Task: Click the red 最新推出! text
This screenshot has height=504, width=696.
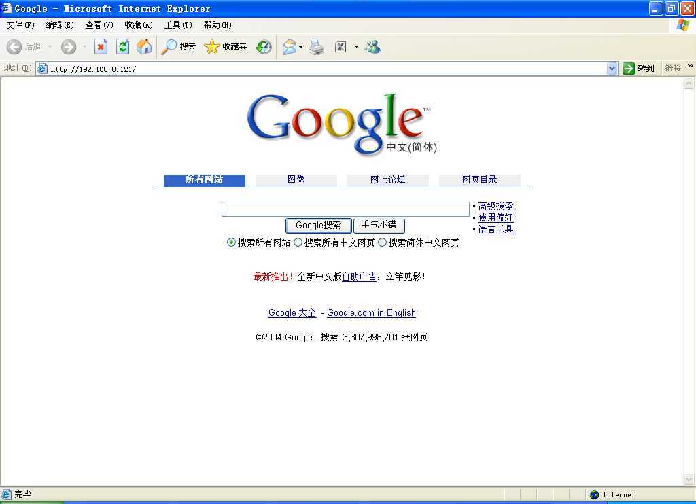Action: [273, 277]
